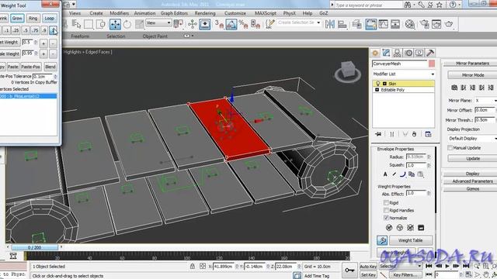Open Default Display projection dropdown
The width and height of the screenshot is (497, 279).
472,139
